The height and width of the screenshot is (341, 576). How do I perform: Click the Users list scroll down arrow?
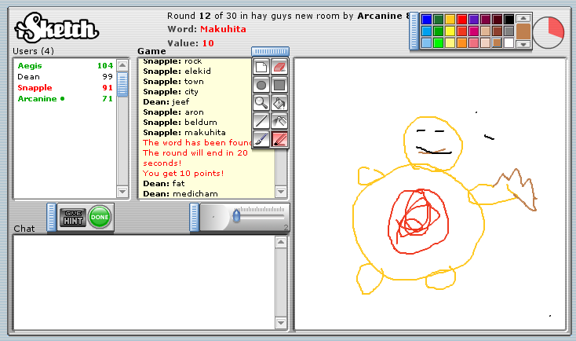click(x=122, y=192)
